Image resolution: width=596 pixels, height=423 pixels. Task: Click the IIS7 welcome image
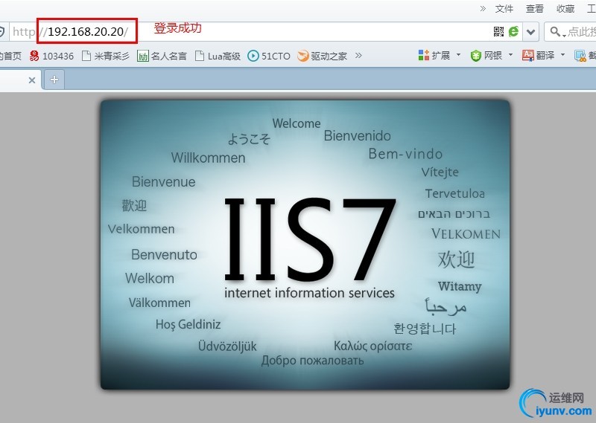click(x=305, y=245)
